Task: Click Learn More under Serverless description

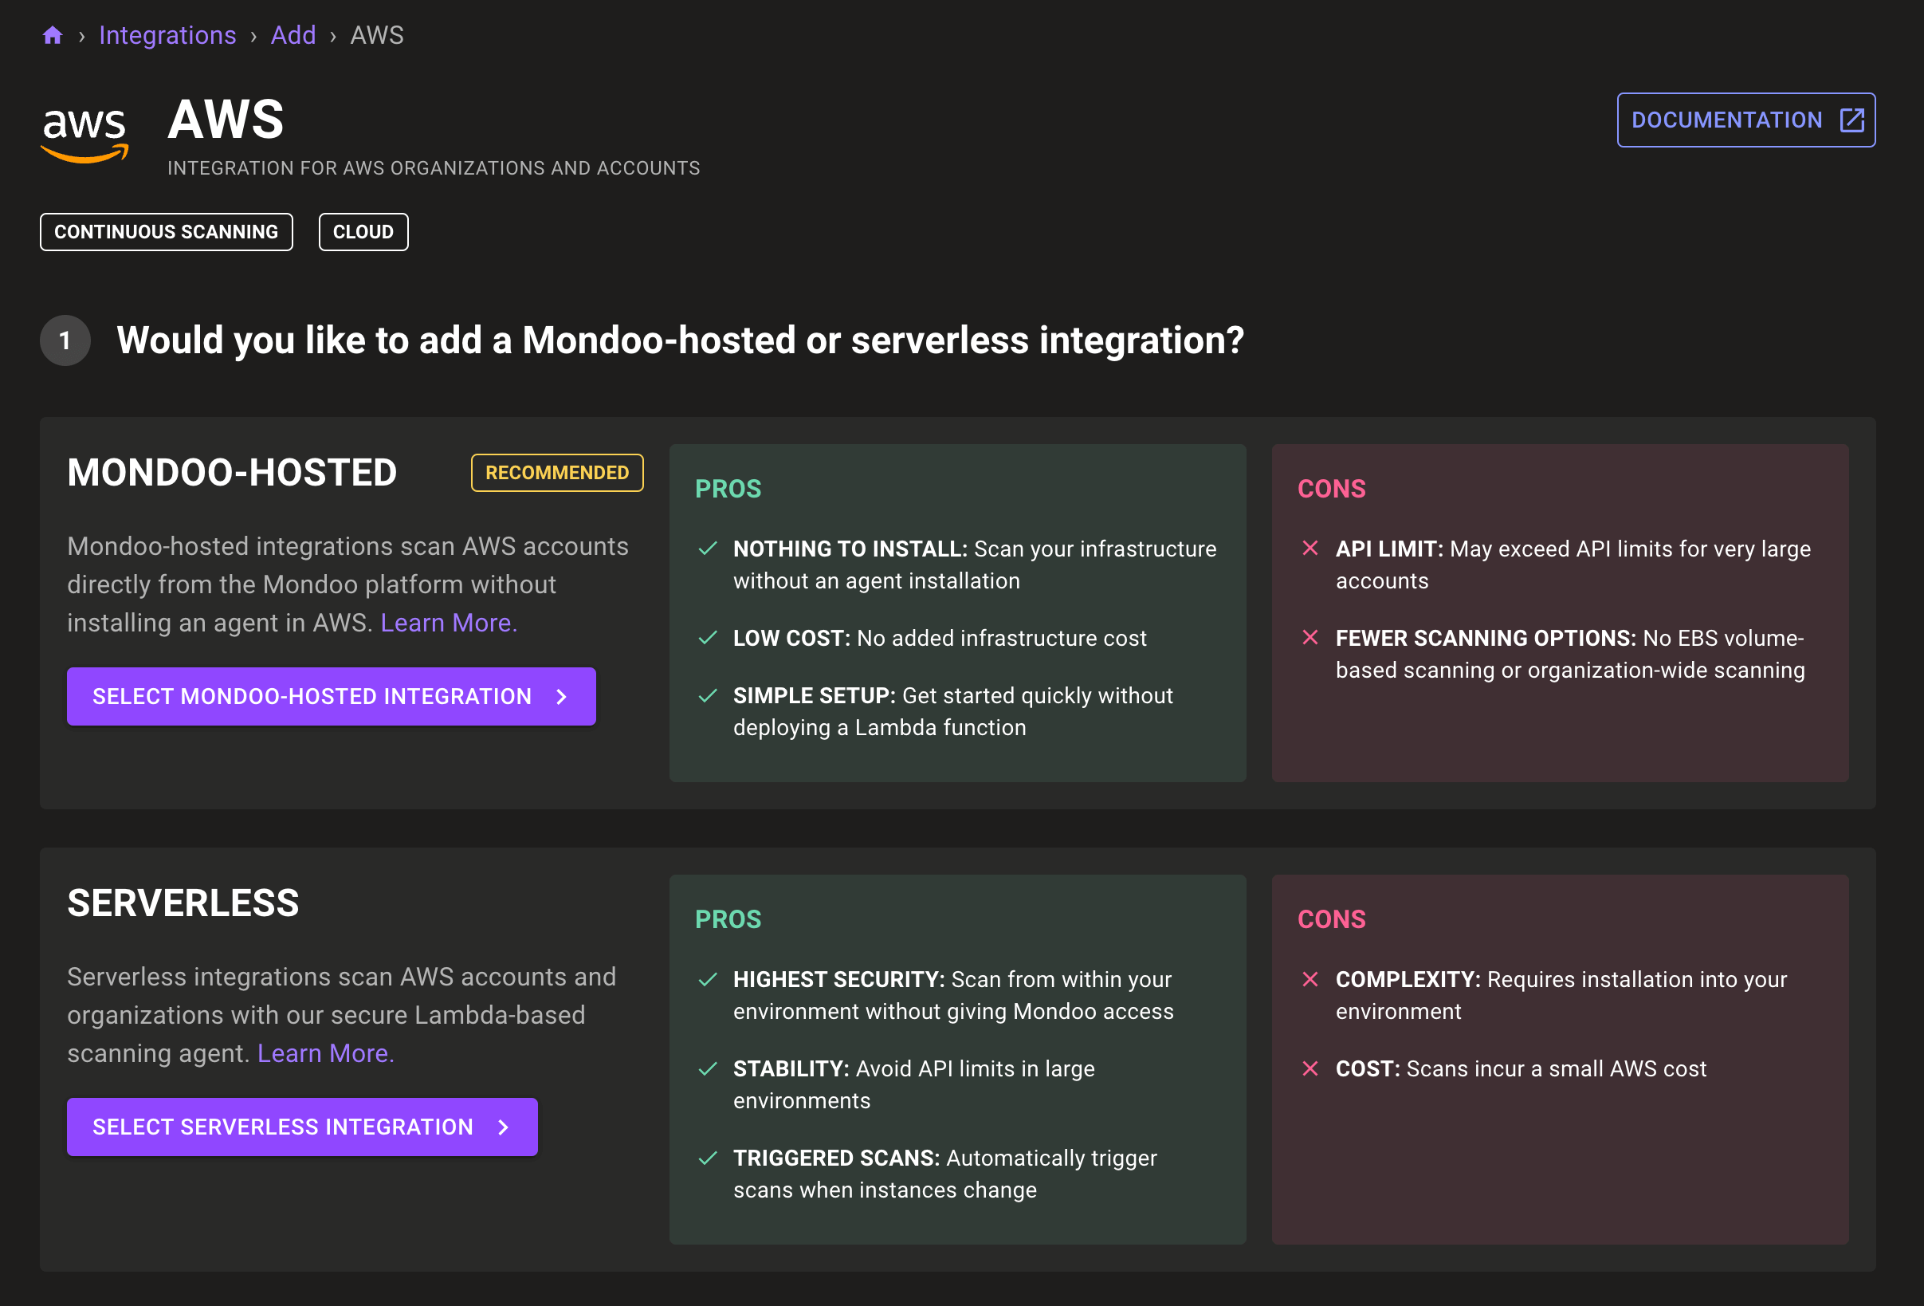Action: pyautogui.click(x=325, y=1052)
